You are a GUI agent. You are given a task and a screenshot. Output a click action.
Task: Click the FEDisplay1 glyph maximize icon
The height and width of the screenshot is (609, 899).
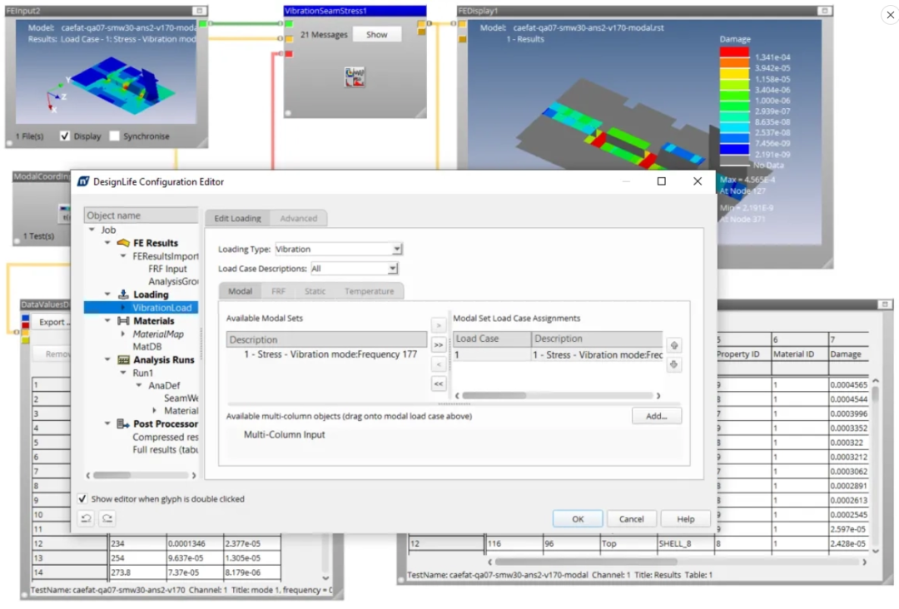tap(824, 11)
